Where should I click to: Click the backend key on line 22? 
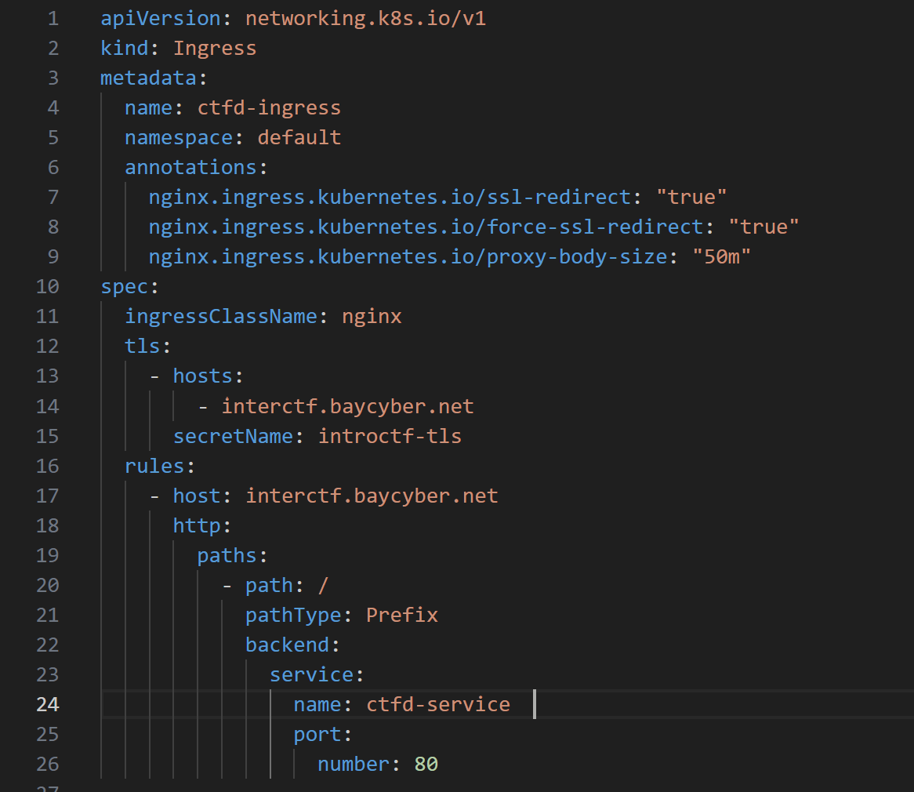[x=287, y=645]
